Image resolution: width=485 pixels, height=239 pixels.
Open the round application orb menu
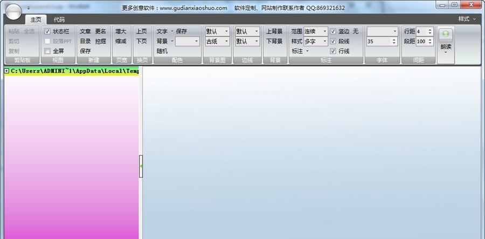(x=13, y=12)
